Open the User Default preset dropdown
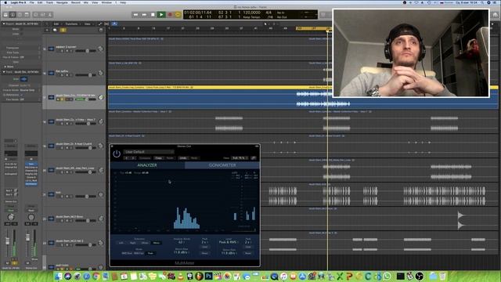501x282 pixels. click(149, 152)
